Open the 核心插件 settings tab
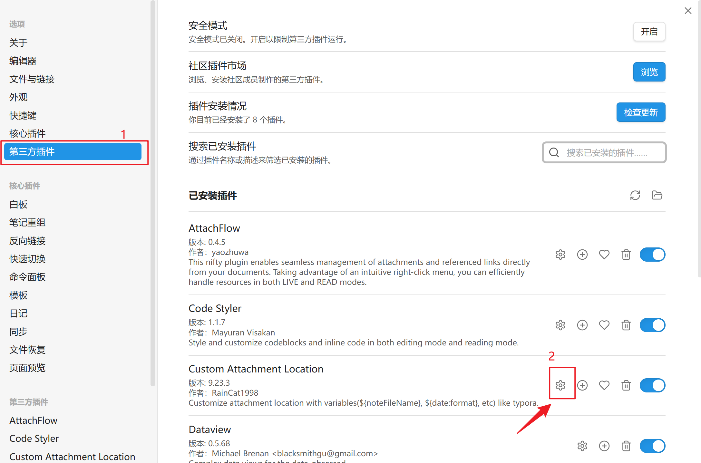This screenshot has height=463, width=701. coord(27,133)
